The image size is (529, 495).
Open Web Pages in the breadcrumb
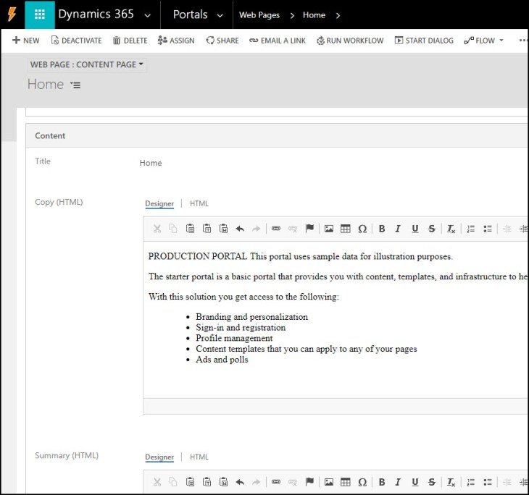[x=259, y=15]
